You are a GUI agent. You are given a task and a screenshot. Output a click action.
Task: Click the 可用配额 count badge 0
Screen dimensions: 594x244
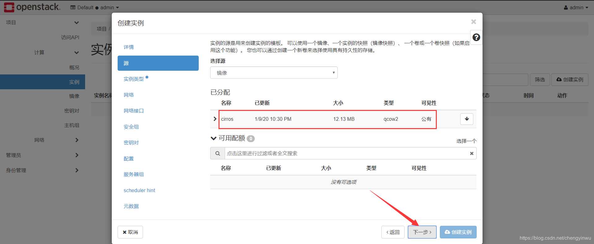click(x=251, y=138)
